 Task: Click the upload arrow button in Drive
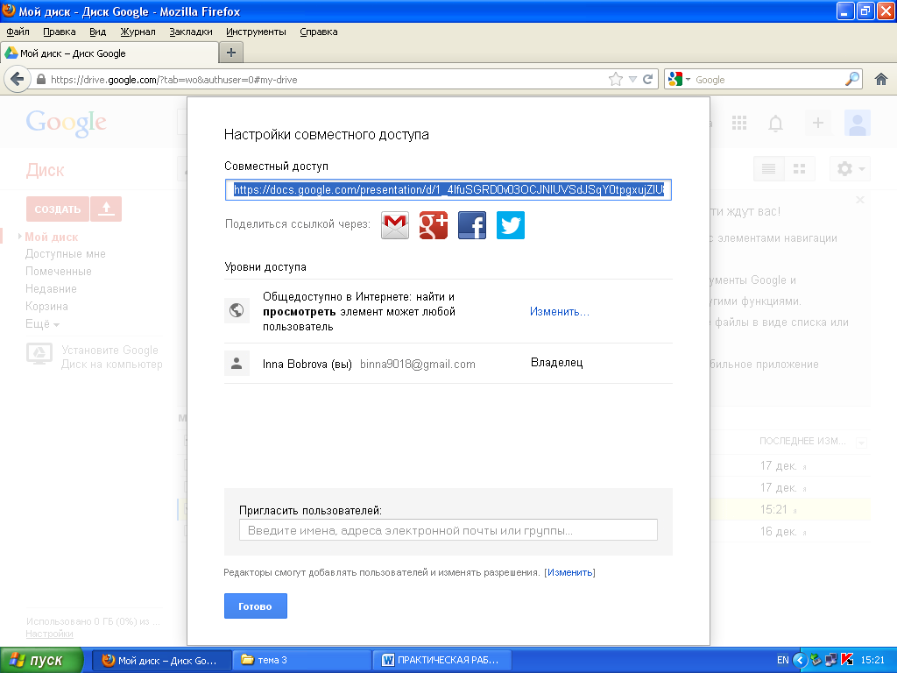click(x=106, y=209)
